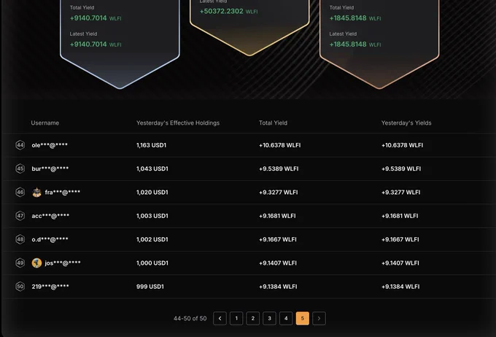Click the rank 50 hexagon badge
The height and width of the screenshot is (337, 496).
pos(20,287)
